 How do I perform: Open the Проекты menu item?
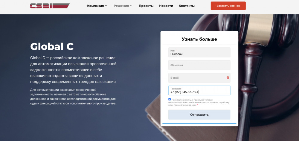click(x=146, y=6)
